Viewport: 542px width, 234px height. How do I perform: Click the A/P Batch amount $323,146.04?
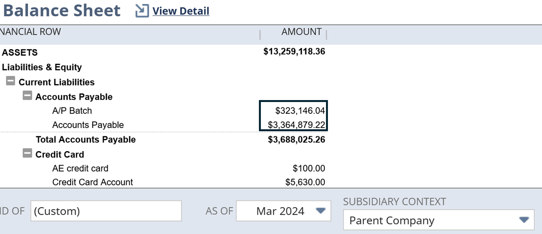[x=300, y=111]
